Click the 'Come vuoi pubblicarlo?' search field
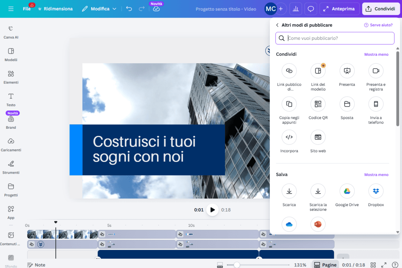This screenshot has width=402, height=268. (338, 38)
